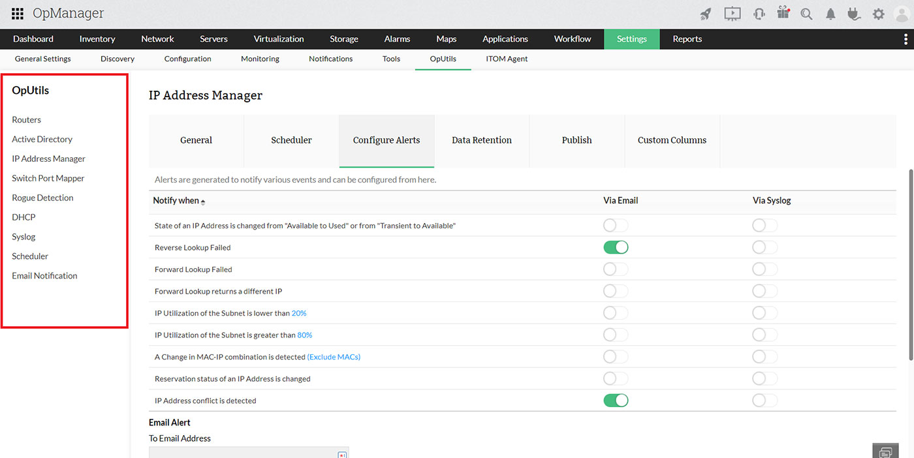
Task: Click the icon inside the To Email Address field
Action: click(x=341, y=454)
